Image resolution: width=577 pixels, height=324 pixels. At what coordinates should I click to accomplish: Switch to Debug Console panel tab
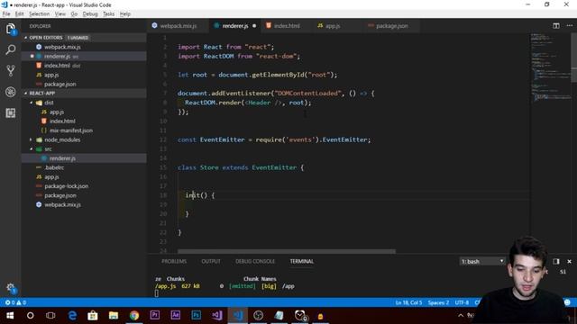pos(255,261)
